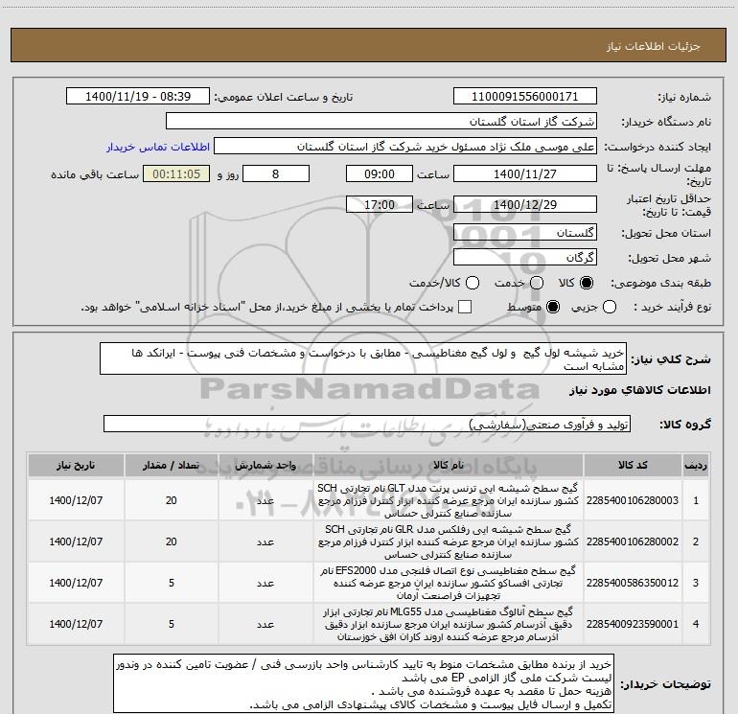This screenshot has height=714, width=738.
Task: Select the کالا radio button
Action: [x=587, y=283]
